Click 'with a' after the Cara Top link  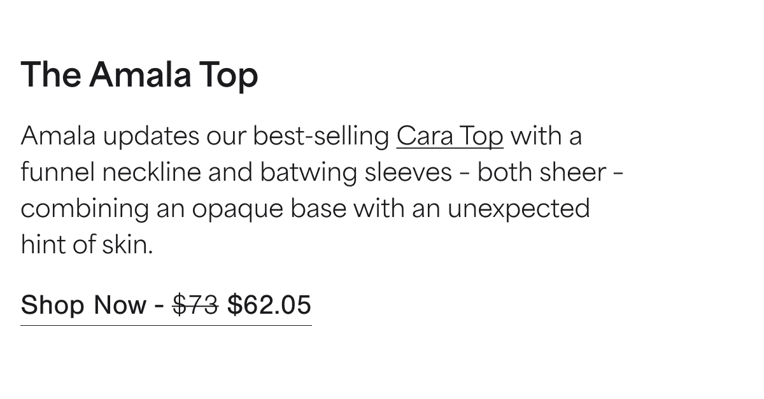(546, 136)
